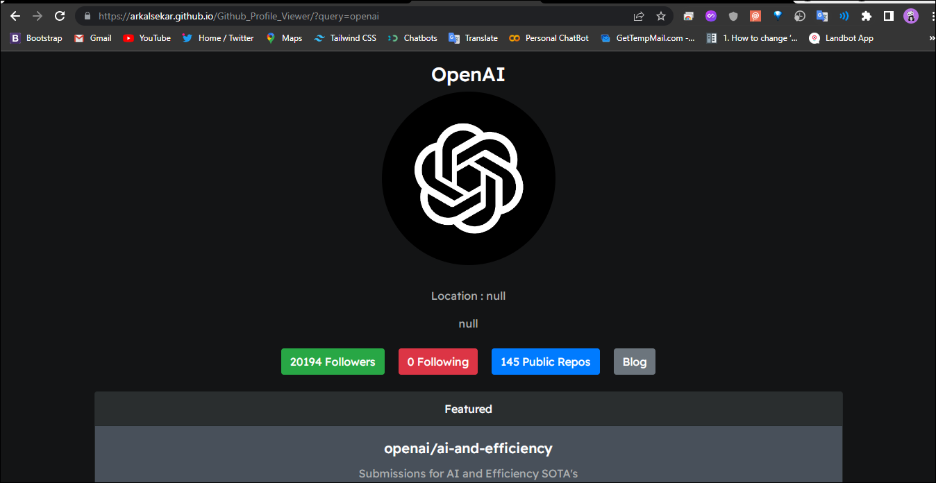936x483 pixels.
Task: Open the Chatbots bookmark
Action: click(x=412, y=38)
